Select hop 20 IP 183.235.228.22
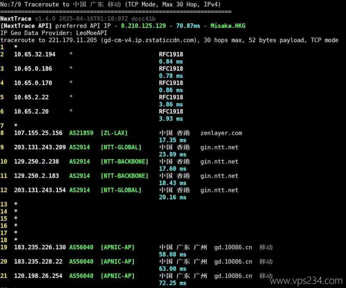 [38, 262]
